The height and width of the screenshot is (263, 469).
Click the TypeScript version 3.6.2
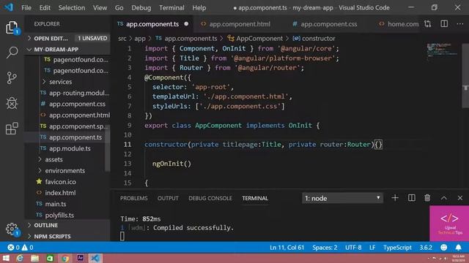click(x=426, y=247)
